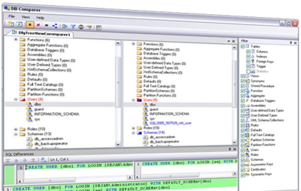Click the green refresh toolbar icon
Screen dimensions: 301x191
[x=19, y=24]
